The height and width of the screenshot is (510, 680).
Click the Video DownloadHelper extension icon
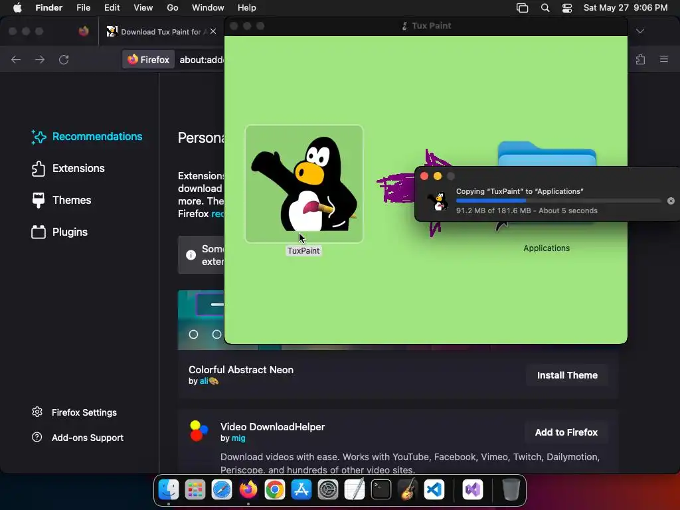click(x=199, y=430)
